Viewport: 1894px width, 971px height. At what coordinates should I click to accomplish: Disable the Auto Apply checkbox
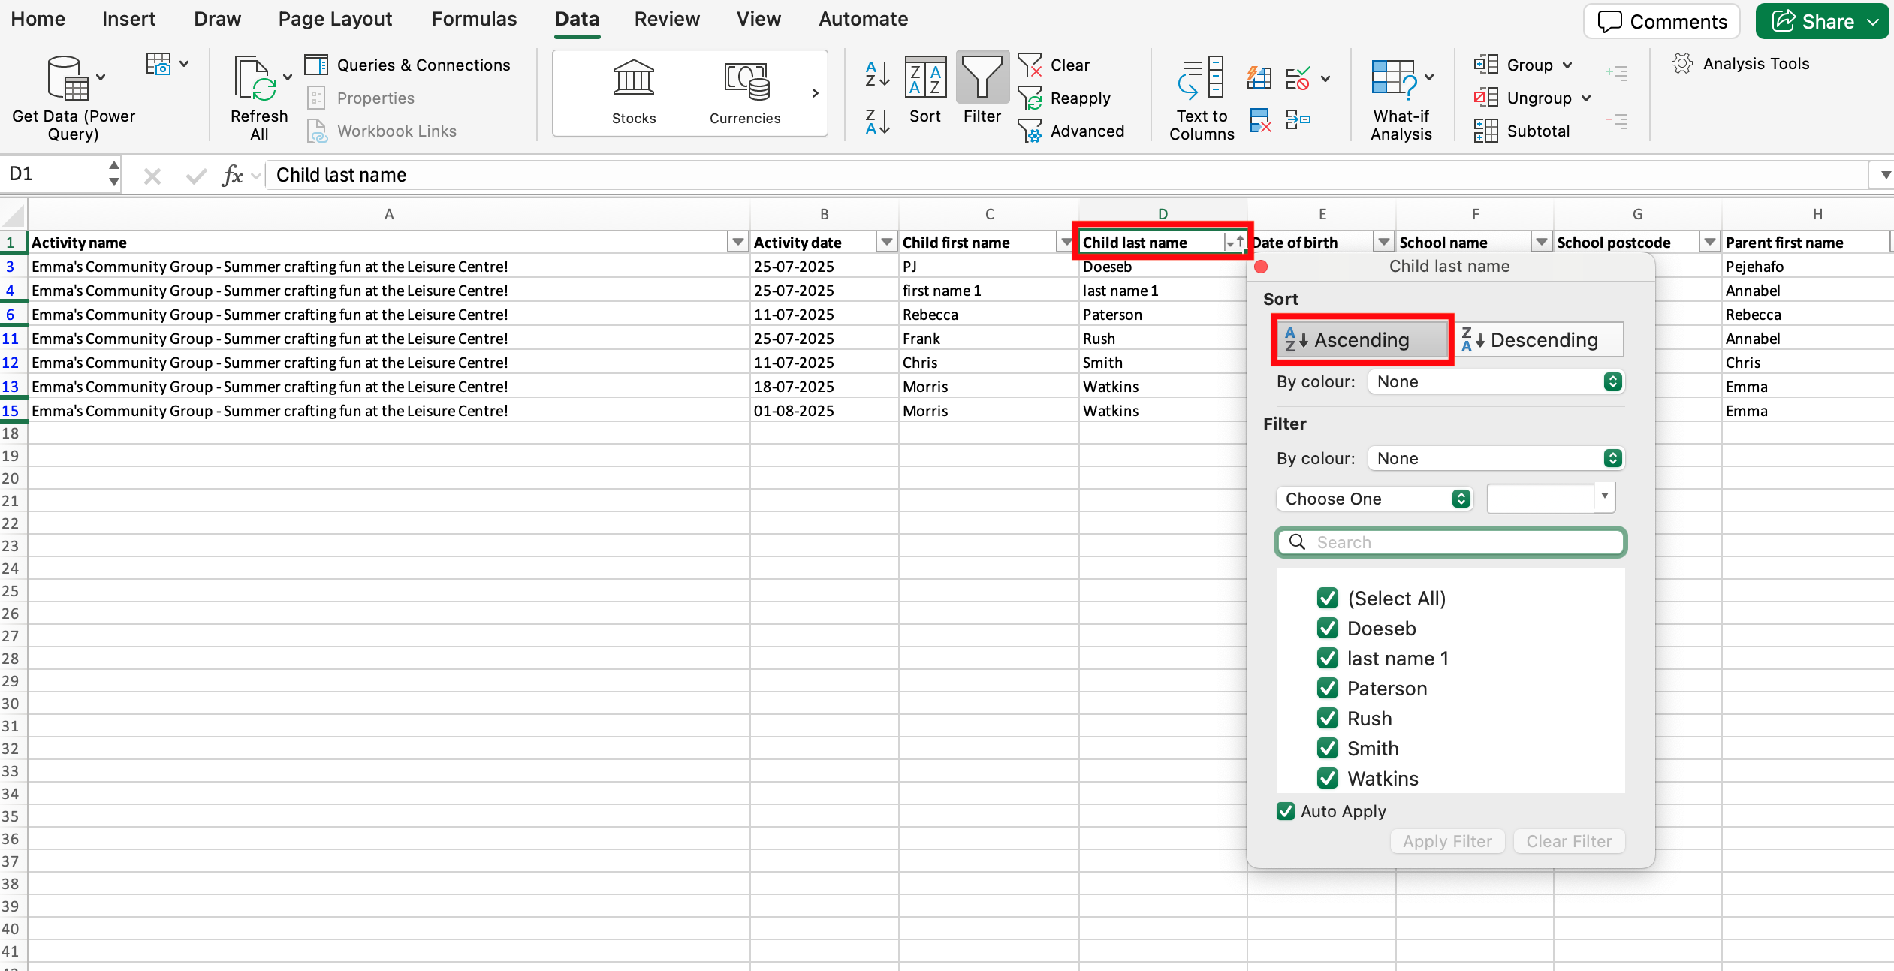tap(1285, 811)
